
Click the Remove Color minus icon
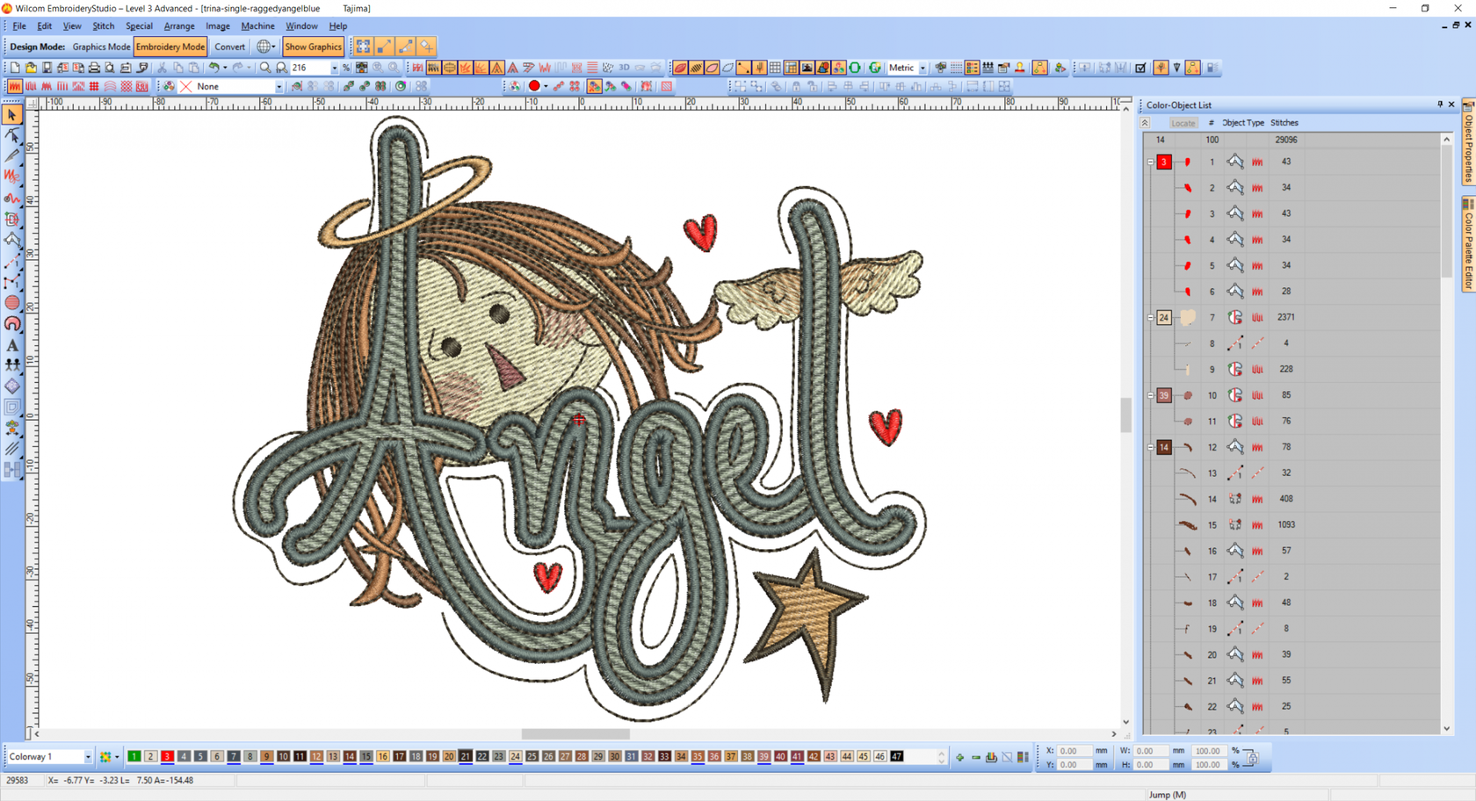[975, 757]
